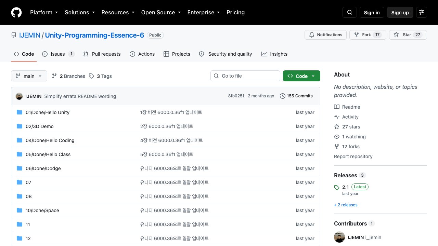This screenshot has height=246, width=438.
Task: Open the Pull requests tab
Action: tap(102, 54)
